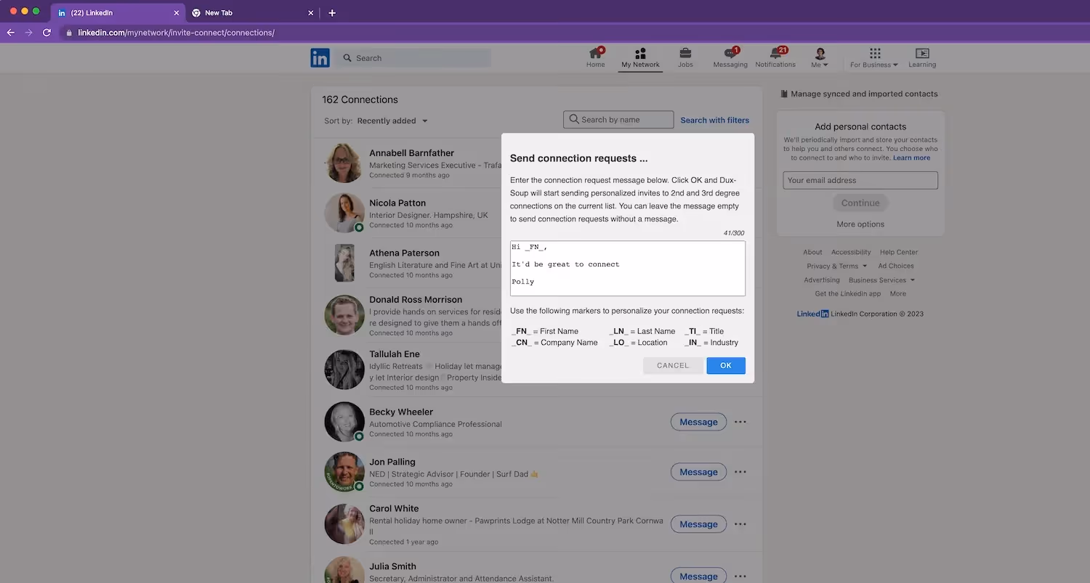The height and width of the screenshot is (583, 1090).
Task: Expand Privacy & Terms footer dropdown
Action: pyautogui.click(x=836, y=266)
